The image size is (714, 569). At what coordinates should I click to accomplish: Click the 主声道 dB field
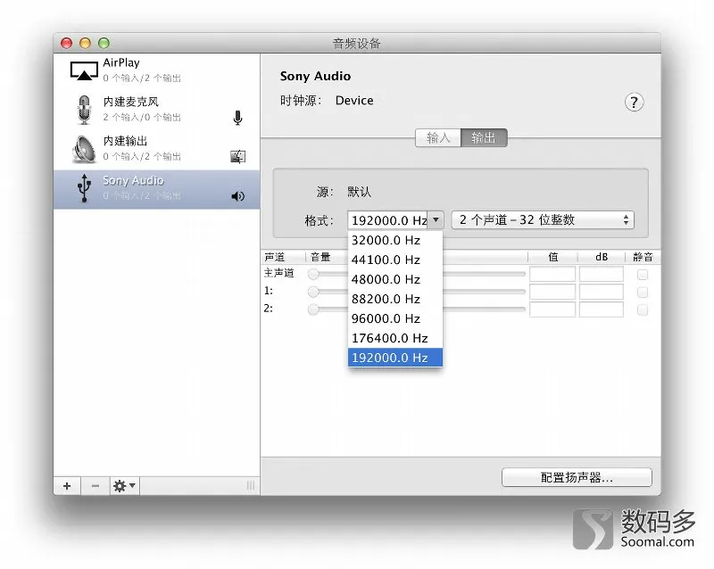(601, 274)
